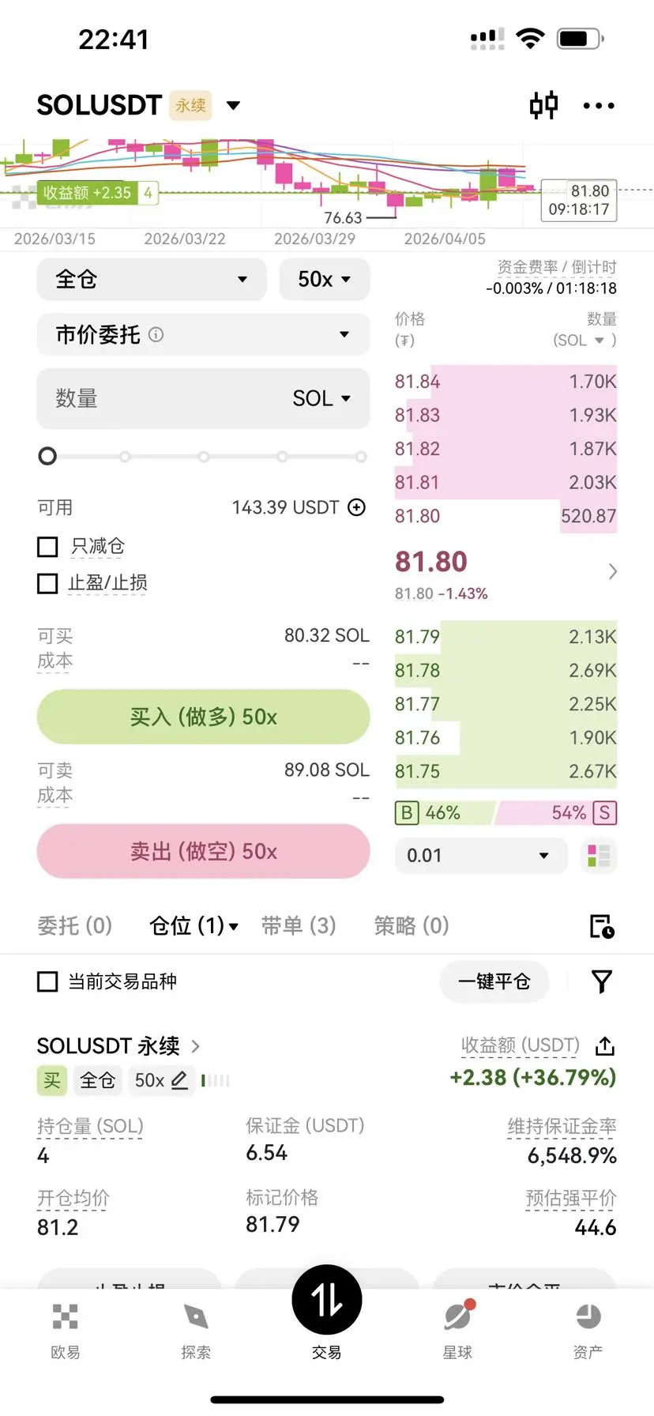This screenshot has width=654, height=1416.
Task: Edit leverage with pencil icon next to 50x
Action: coord(180,1080)
